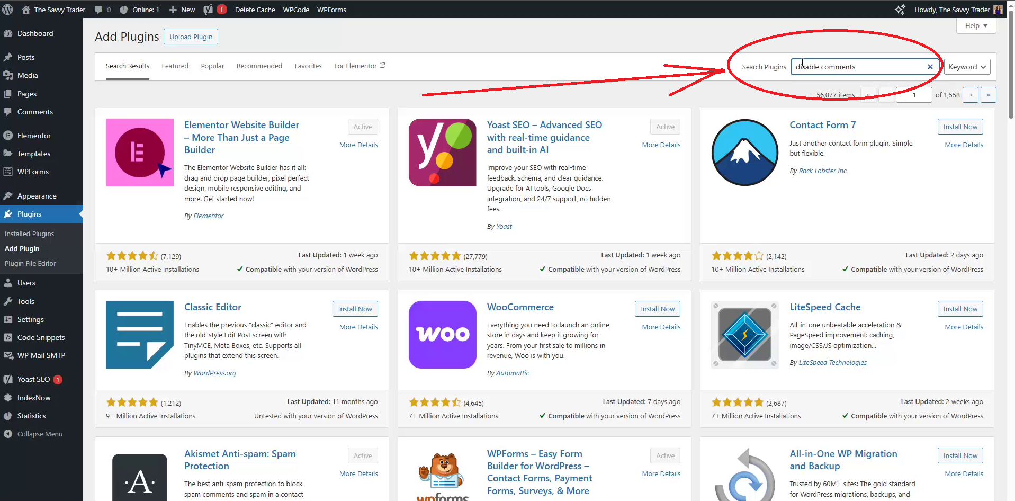This screenshot has height=501, width=1015.
Task: Click the WordPress logo in admin bar
Action: pos(8,10)
